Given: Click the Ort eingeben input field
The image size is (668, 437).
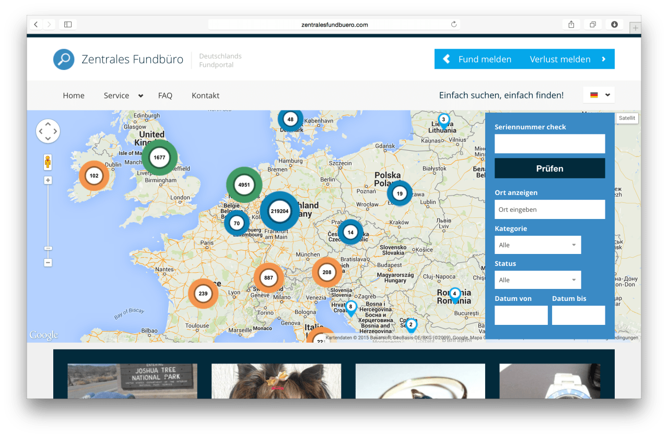Looking at the screenshot, I should 549,210.
